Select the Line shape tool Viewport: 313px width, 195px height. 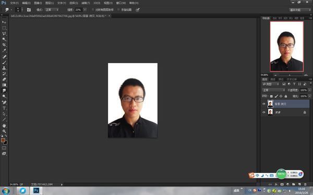click(x=4, y=120)
